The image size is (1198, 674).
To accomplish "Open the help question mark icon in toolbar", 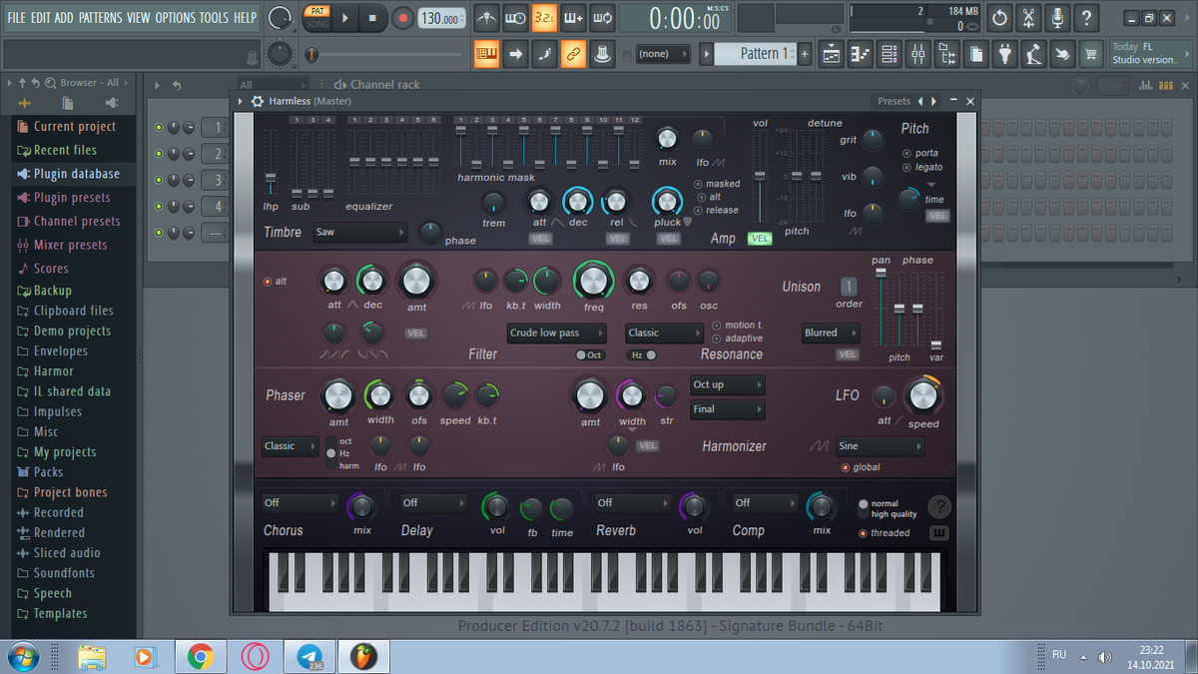I will 1086,17.
